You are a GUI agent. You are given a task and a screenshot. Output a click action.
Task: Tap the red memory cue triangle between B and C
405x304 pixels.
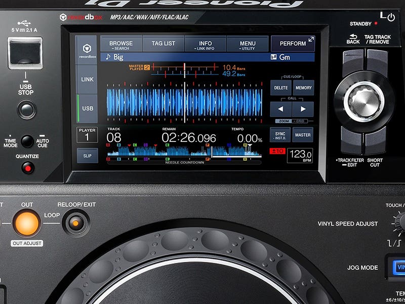pos(130,145)
